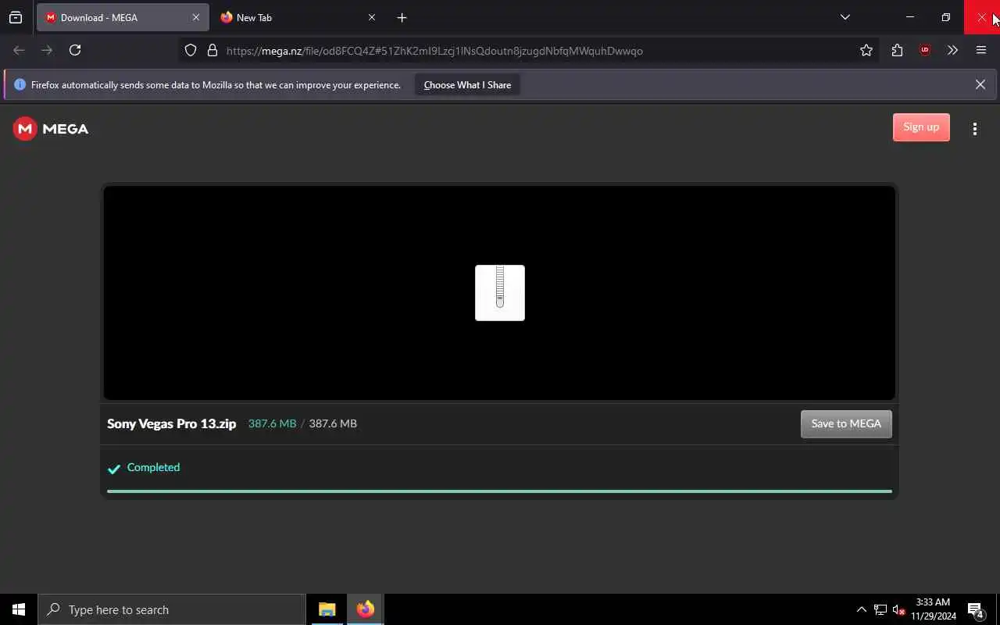Reload the current page
The width and height of the screenshot is (1000, 625).
click(75, 50)
